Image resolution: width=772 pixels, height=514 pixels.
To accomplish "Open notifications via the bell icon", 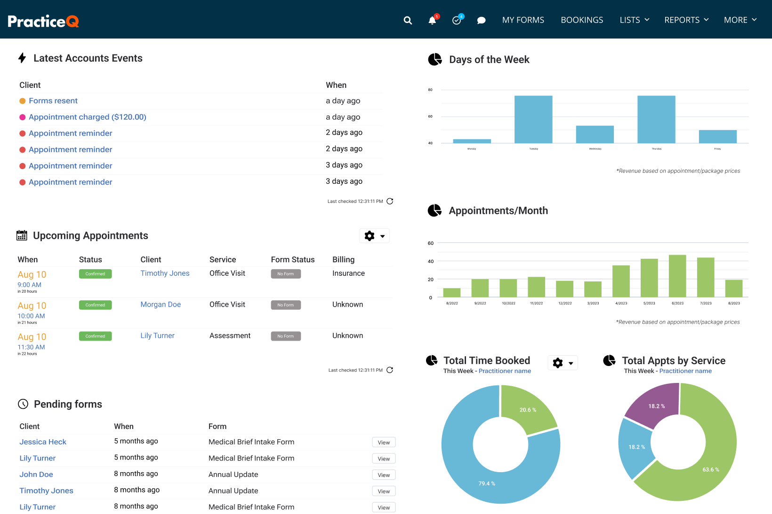I will click(x=432, y=20).
